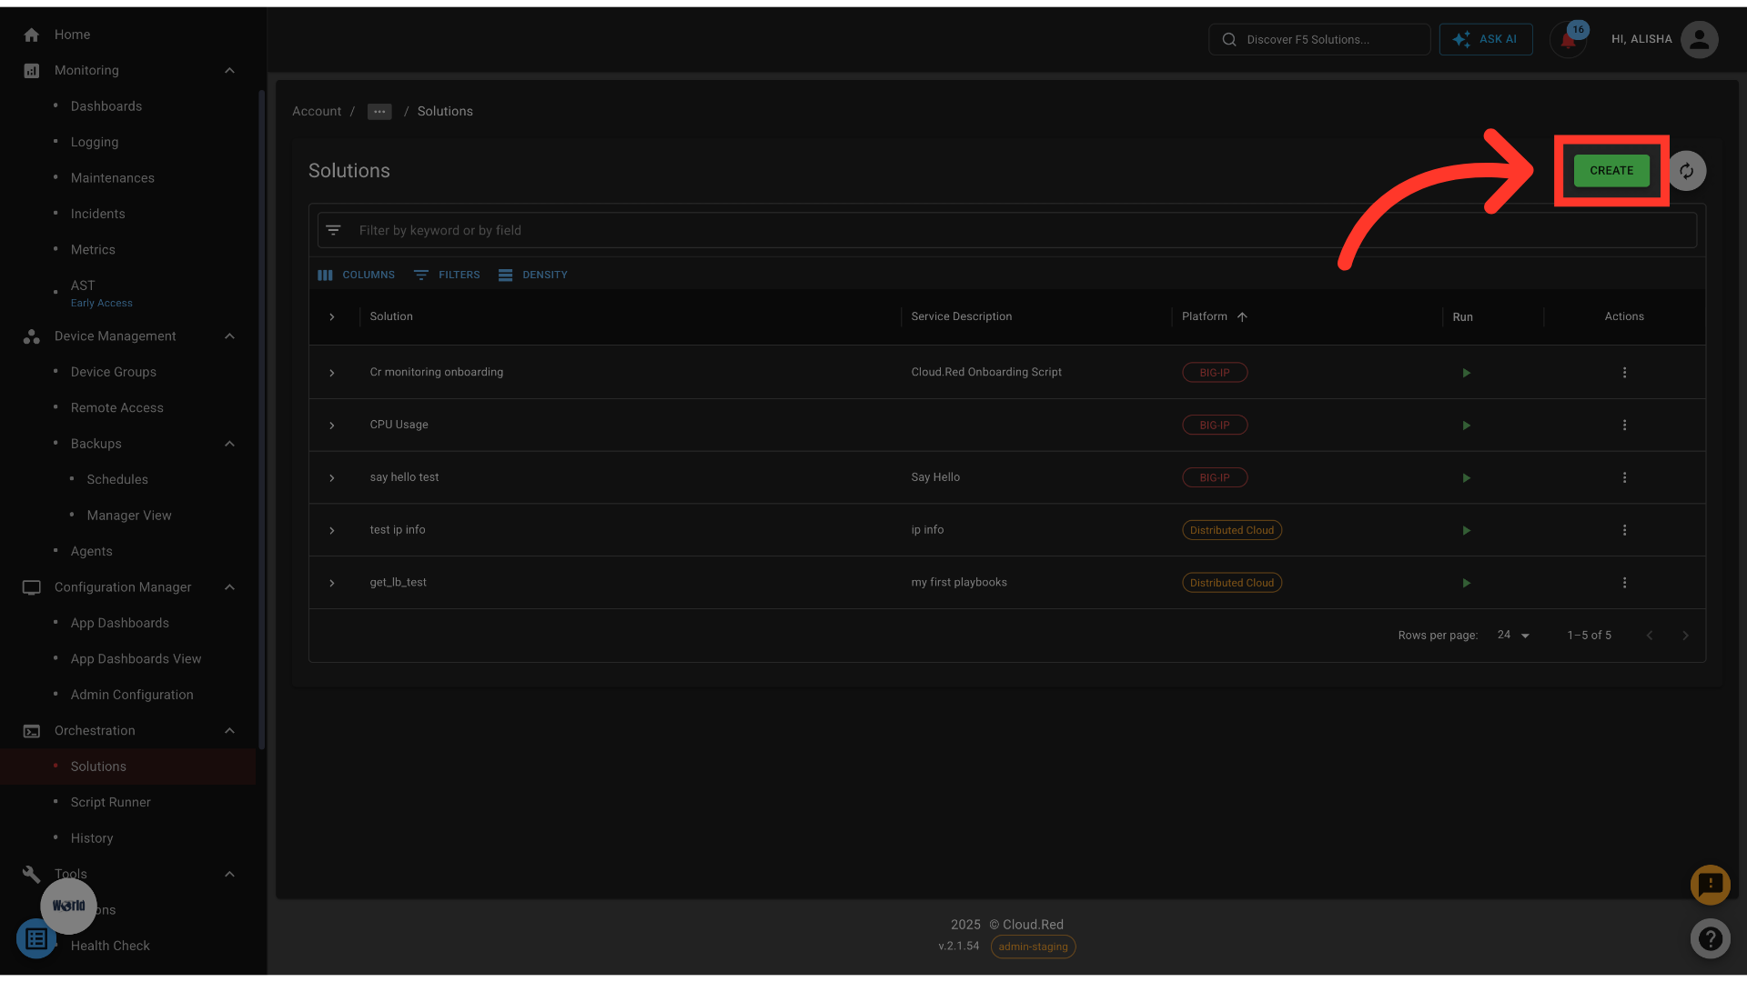The width and height of the screenshot is (1747, 982).
Task: Expand the Cr monitoring onboarding row
Action: (x=332, y=373)
